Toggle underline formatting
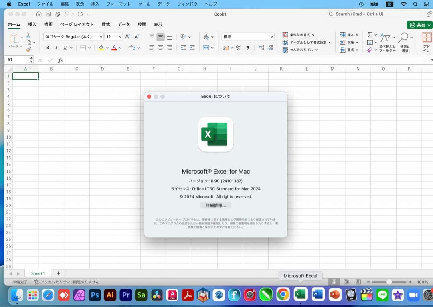 click(x=64, y=47)
